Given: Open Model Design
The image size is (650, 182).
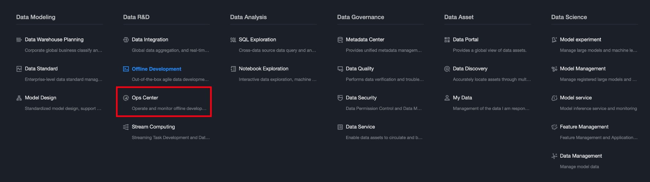Looking at the screenshot, I should pyautogui.click(x=40, y=98).
